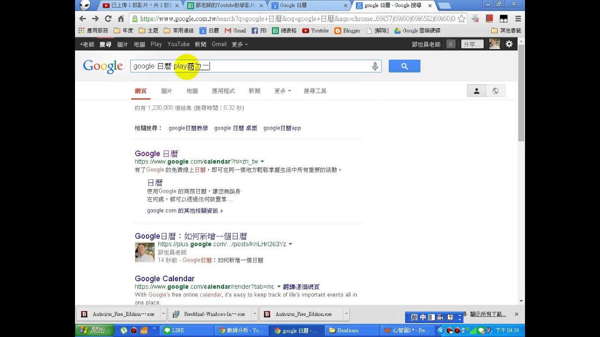Open the Youtube bookmark

point(315,30)
